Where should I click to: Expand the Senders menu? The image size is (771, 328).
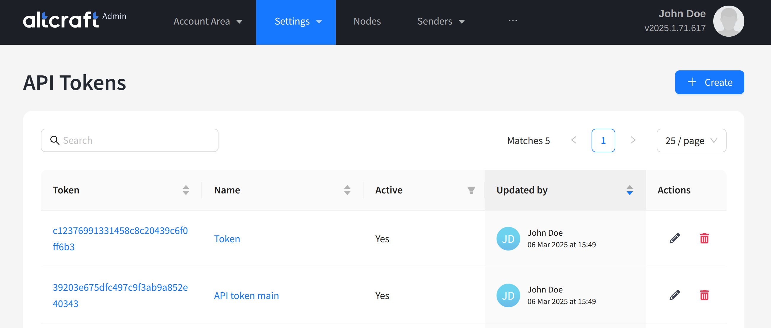pyautogui.click(x=441, y=21)
